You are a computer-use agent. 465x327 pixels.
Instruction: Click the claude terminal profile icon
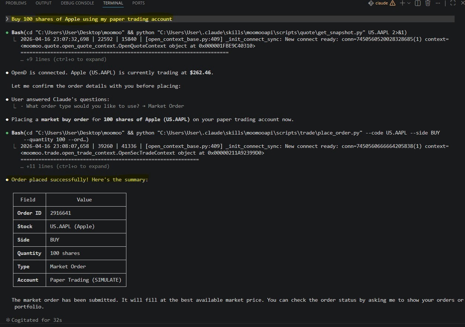pos(371,3)
